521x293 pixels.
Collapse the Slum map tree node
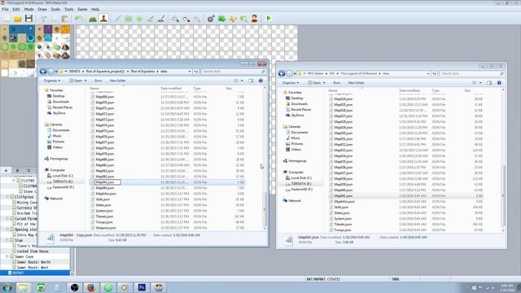(7, 240)
